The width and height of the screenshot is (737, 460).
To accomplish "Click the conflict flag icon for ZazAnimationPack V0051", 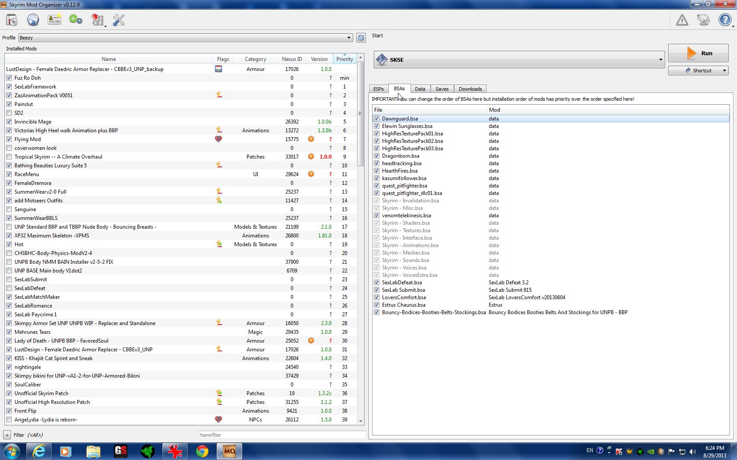I will tap(219, 96).
